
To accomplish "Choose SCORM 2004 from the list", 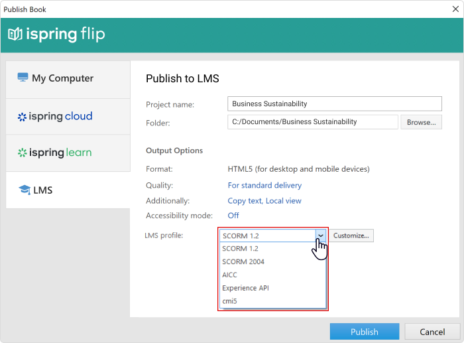I will tap(272, 261).
